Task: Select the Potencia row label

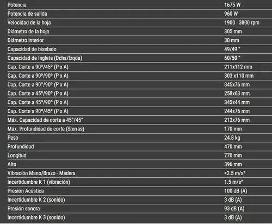Action: (17, 5)
